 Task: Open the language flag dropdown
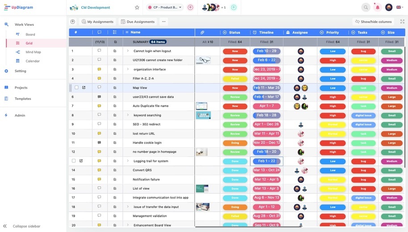(400, 7)
